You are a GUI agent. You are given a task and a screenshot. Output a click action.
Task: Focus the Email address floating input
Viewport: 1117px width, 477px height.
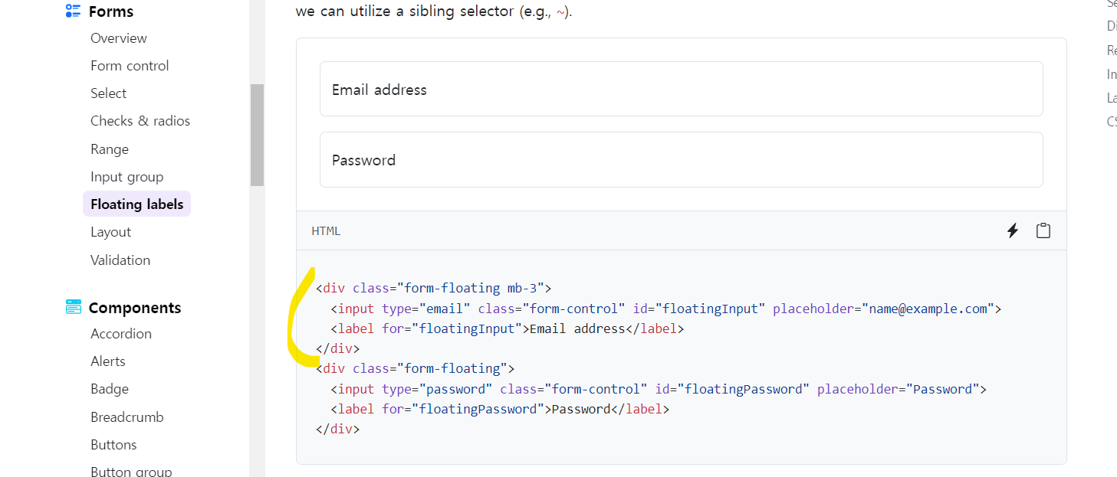(x=682, y=89)
